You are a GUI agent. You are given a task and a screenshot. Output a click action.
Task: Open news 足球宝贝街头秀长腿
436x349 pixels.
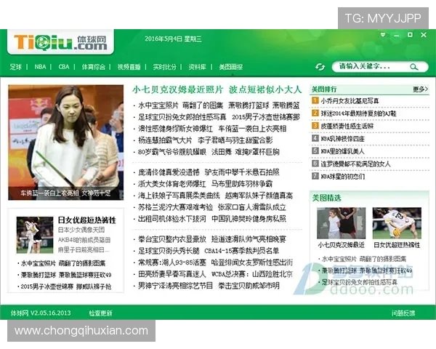[169, 251]
